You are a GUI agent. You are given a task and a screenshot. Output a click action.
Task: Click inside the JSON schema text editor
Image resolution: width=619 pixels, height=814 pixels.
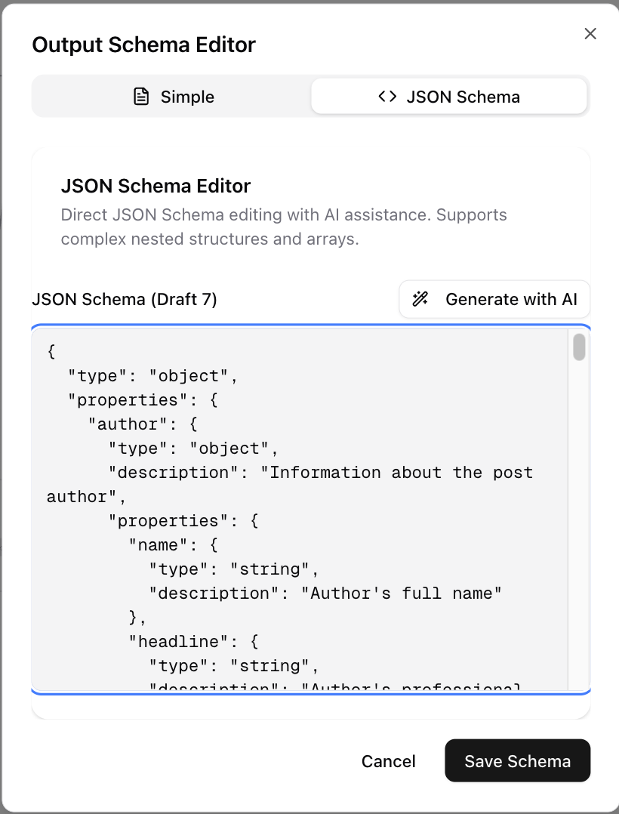tap(302, 506)
